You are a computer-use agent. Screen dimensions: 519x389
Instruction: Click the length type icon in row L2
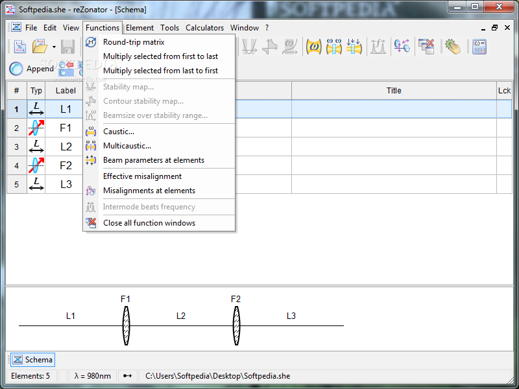(x=36, y=147)
